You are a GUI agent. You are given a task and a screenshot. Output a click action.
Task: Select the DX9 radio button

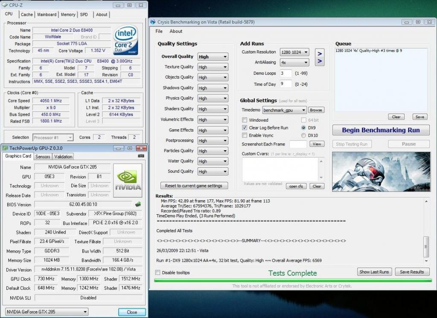point(303,128)
